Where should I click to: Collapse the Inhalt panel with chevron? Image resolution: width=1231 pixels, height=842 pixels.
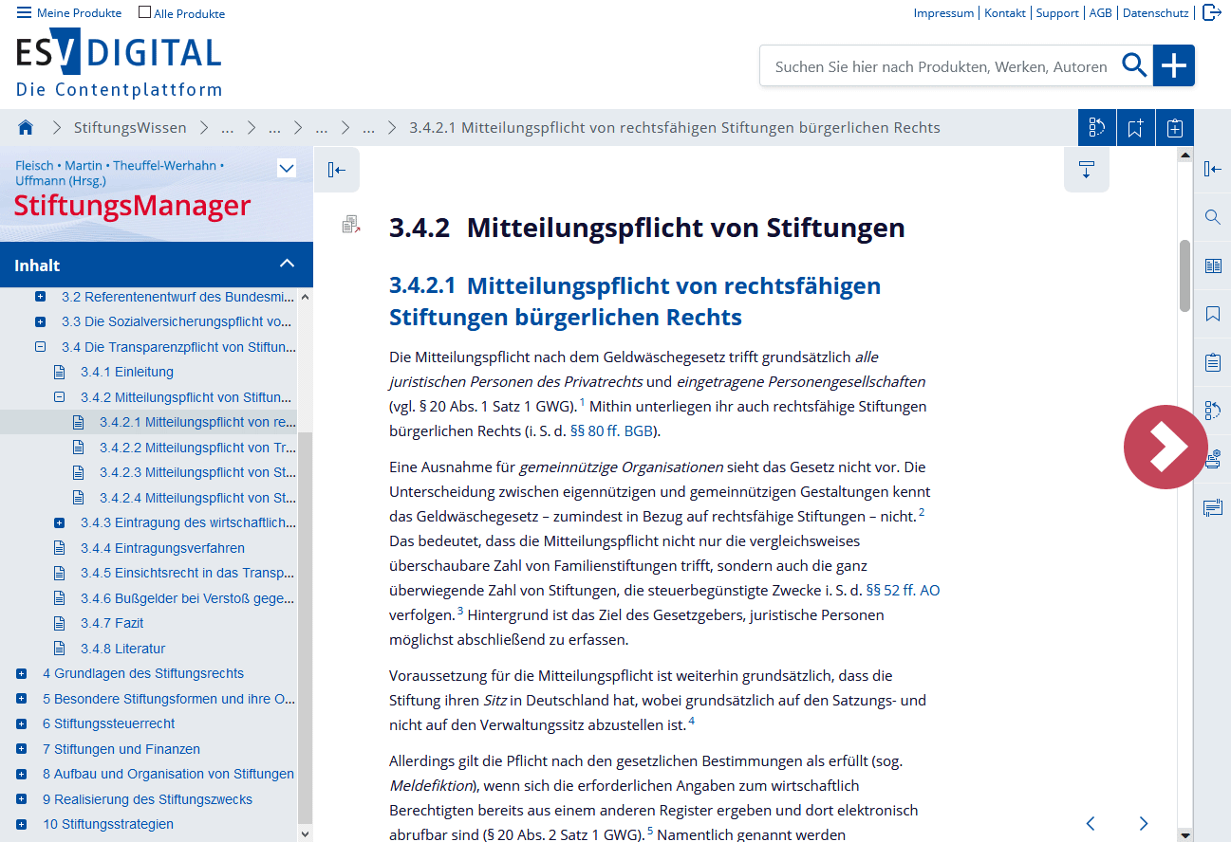click(288, 264)
